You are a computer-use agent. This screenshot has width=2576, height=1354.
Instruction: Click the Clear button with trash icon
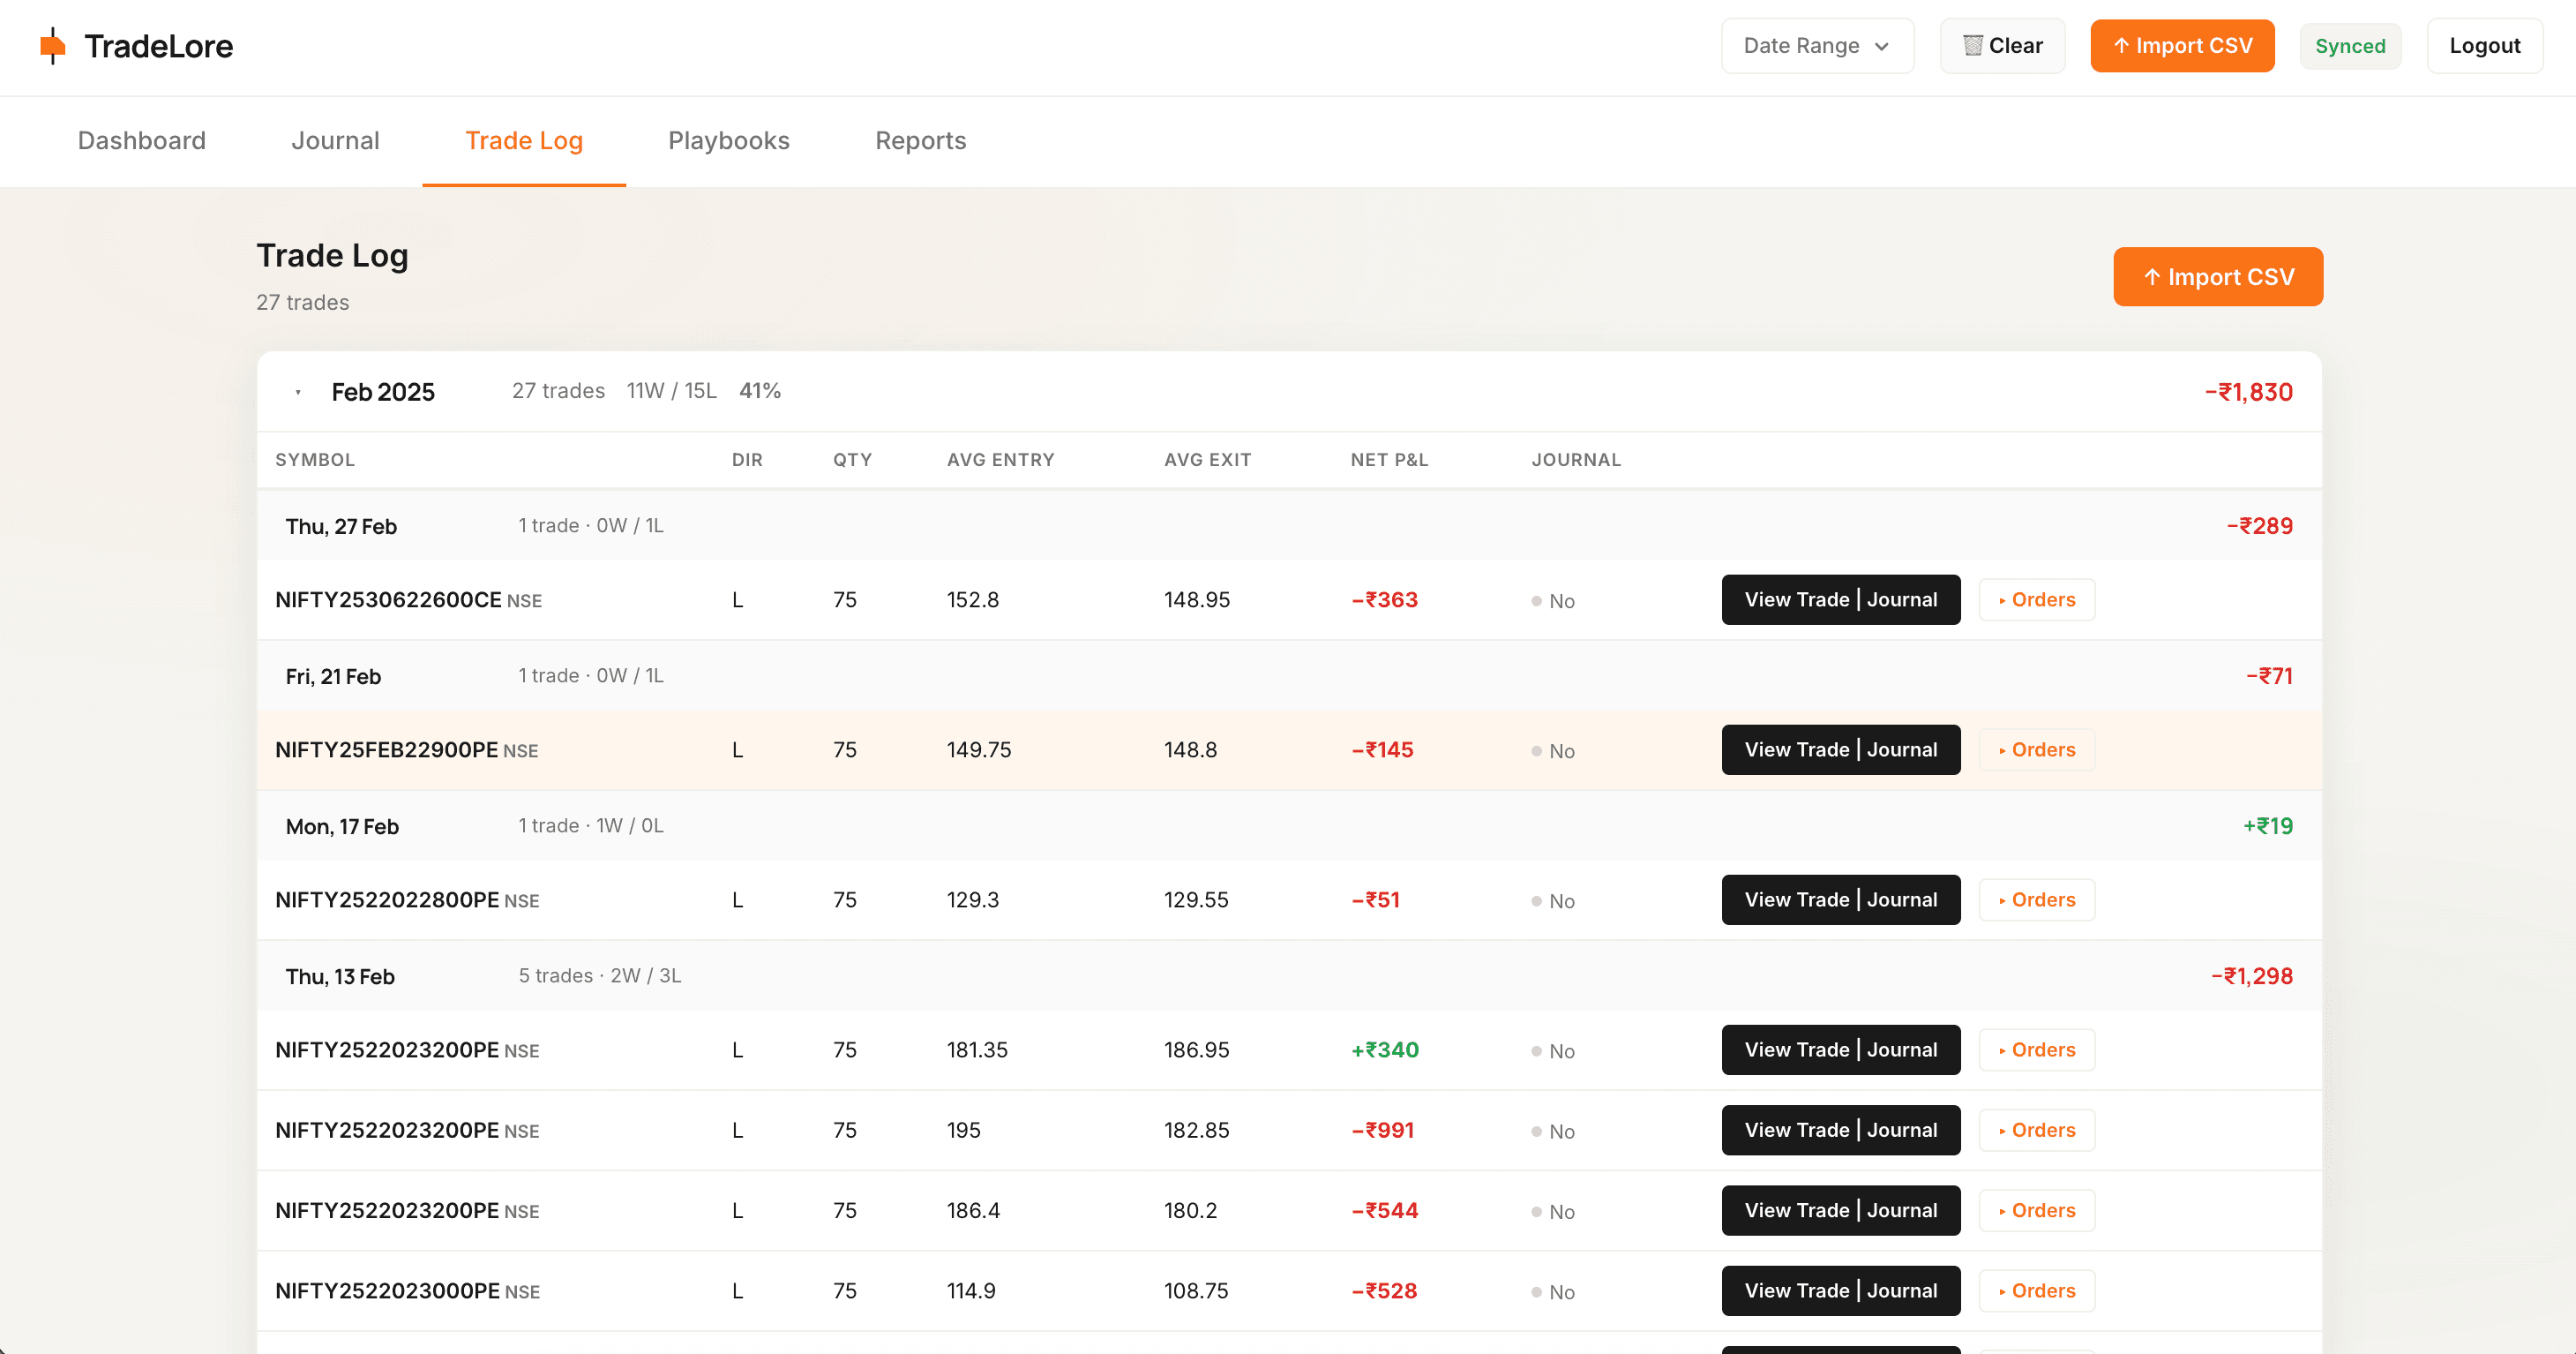(2002, 46)
